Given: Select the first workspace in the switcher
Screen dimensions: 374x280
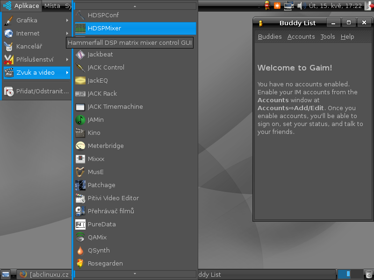Looking at the screenshot, I should [344, 274].
